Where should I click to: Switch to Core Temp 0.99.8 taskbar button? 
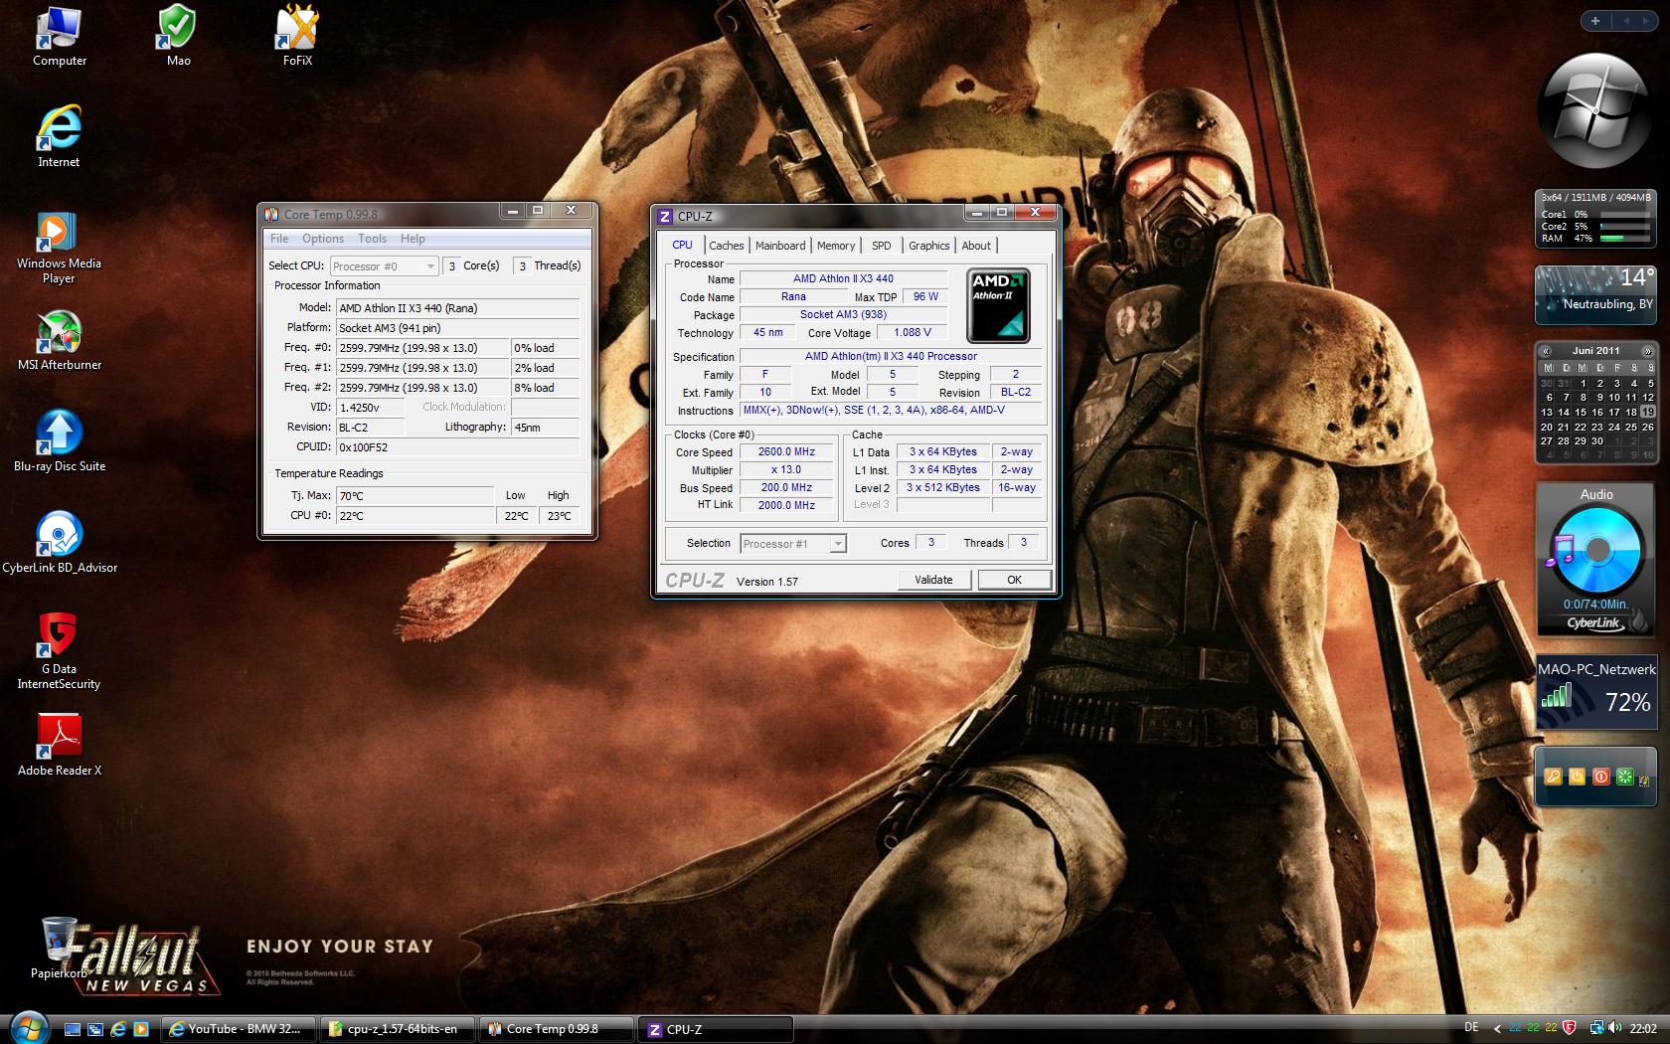(558, 1029)
